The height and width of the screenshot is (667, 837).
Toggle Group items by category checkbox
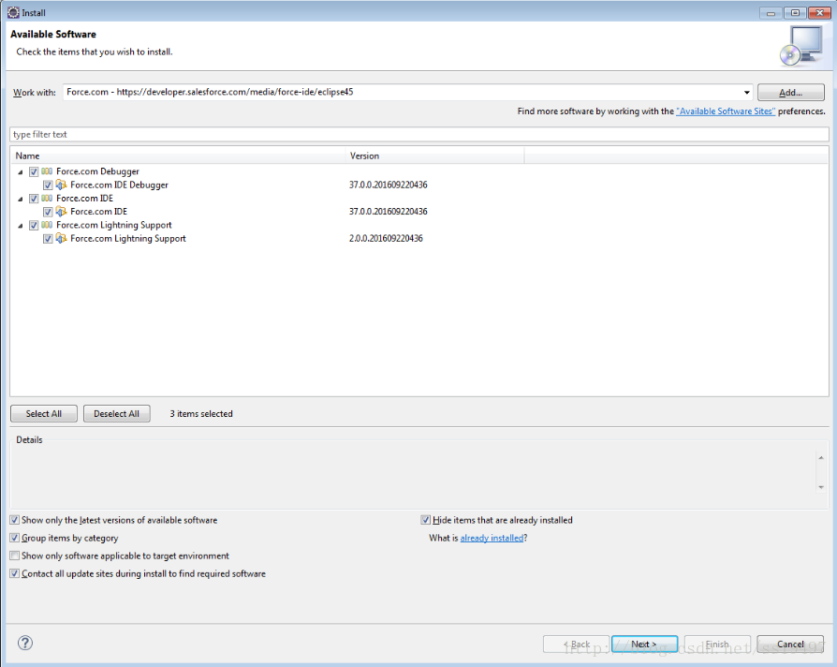[x=14, y=538]
